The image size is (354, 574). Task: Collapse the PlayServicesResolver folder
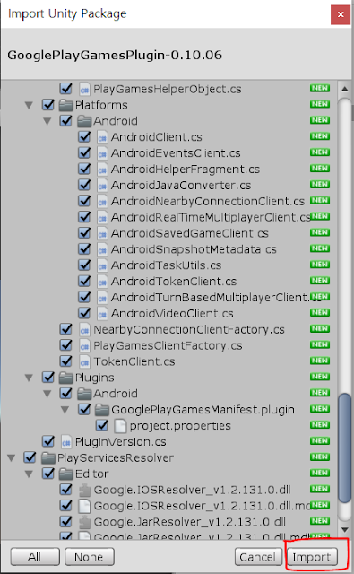coord(11,458)
